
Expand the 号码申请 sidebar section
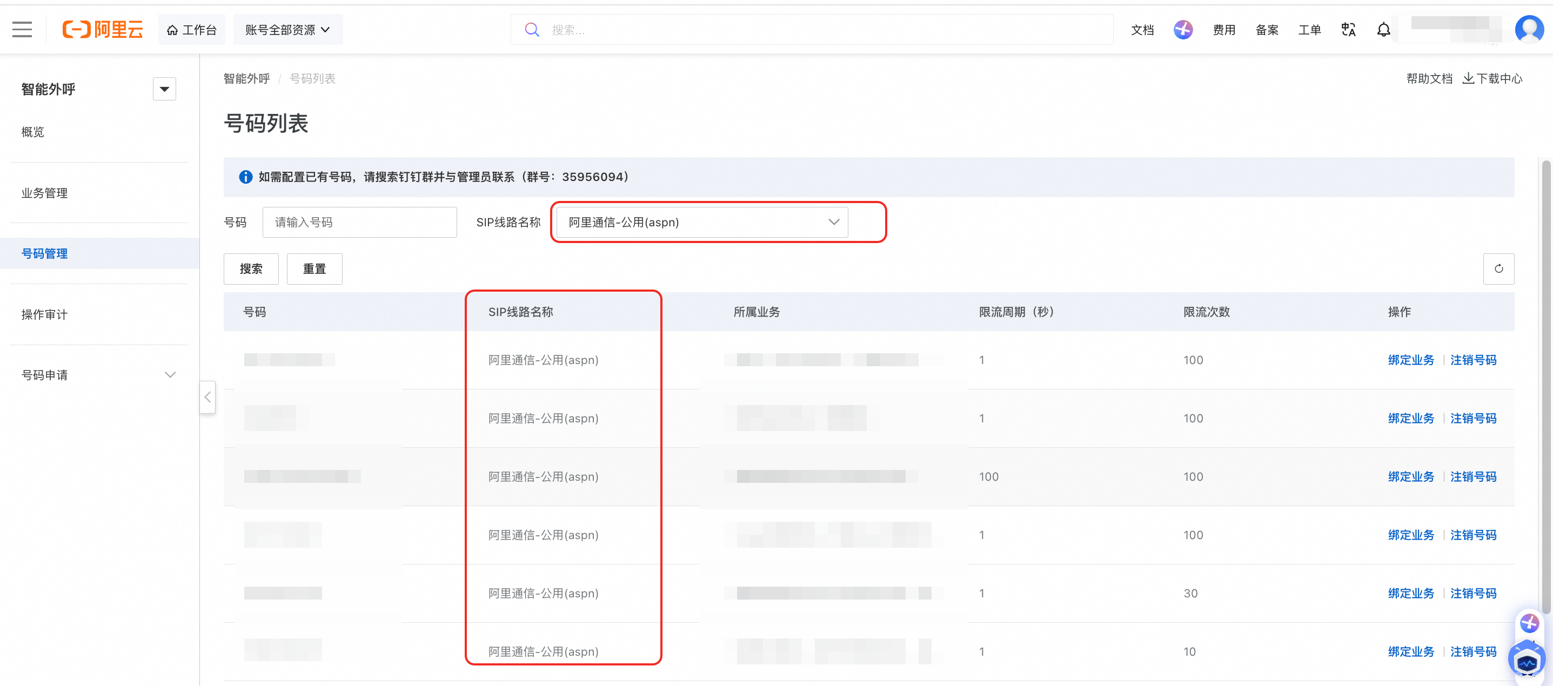pyautogui.click(x=99, y=375)
